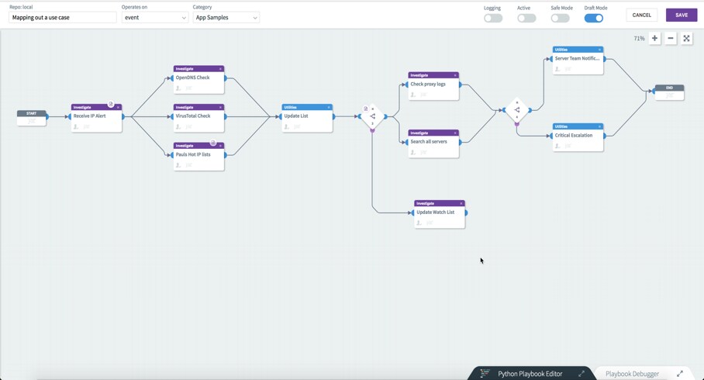The image size is (704, 380).
Task: Toggle the Active switch
Action: pyautogui.click(x=526, y=19)
